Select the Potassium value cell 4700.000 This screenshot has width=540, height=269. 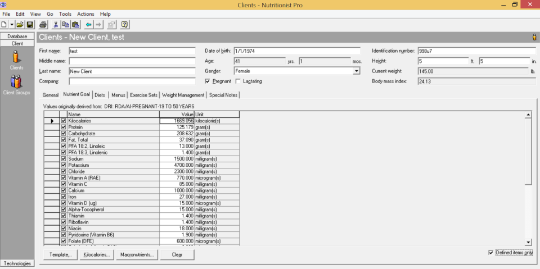click(177, 165)
